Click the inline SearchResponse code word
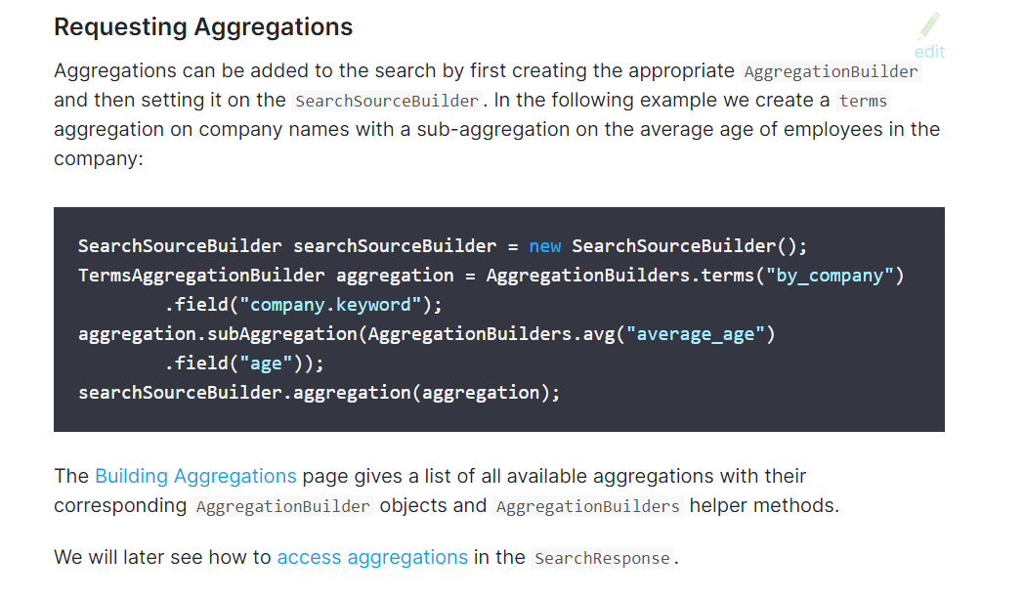This screenshot has width=1024, height=598. 602,558
